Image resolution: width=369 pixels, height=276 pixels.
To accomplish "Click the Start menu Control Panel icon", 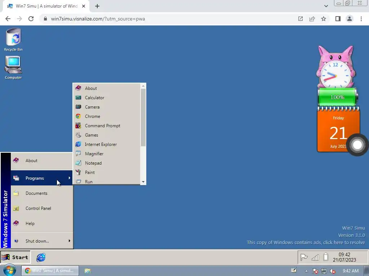I will [16, 208].
